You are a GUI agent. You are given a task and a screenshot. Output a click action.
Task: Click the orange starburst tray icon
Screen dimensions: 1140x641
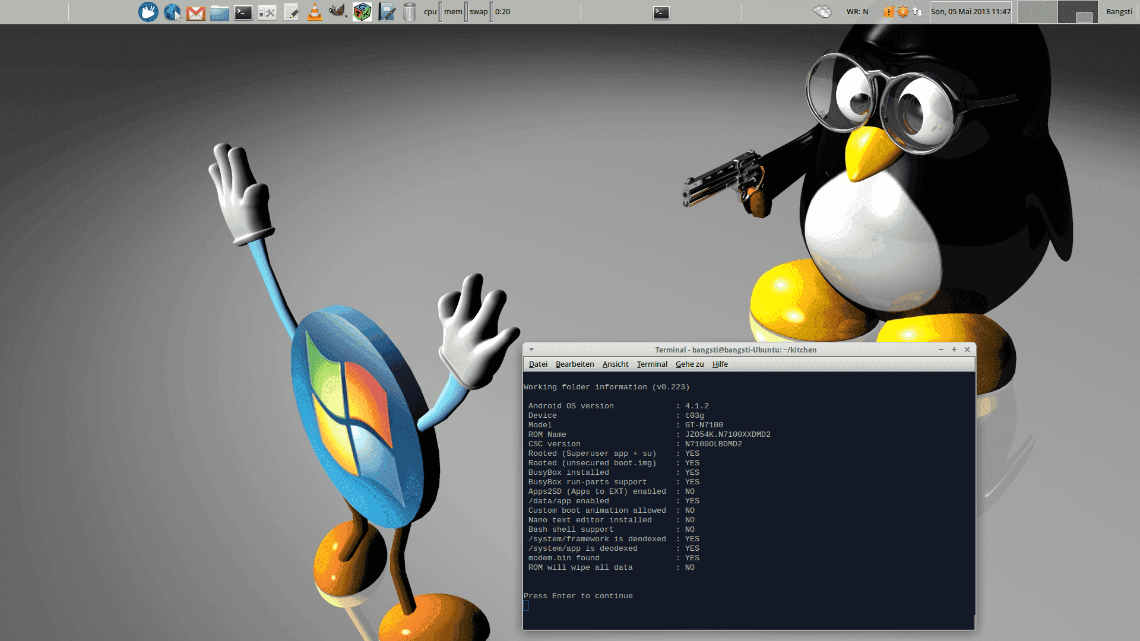tap(903, 12)
